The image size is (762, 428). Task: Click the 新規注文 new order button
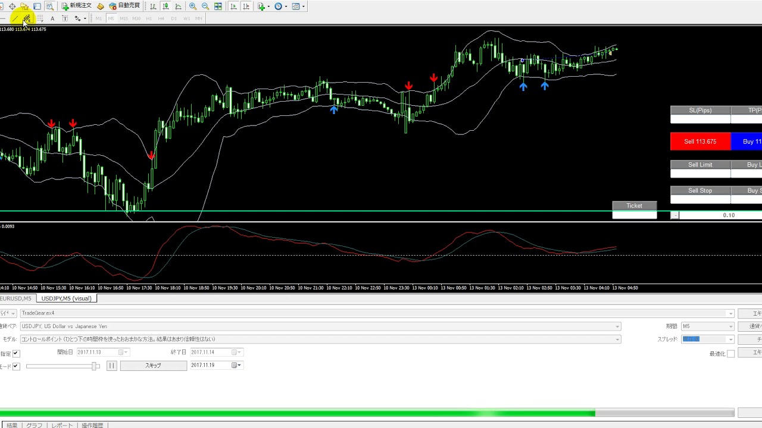pos(77,6)
